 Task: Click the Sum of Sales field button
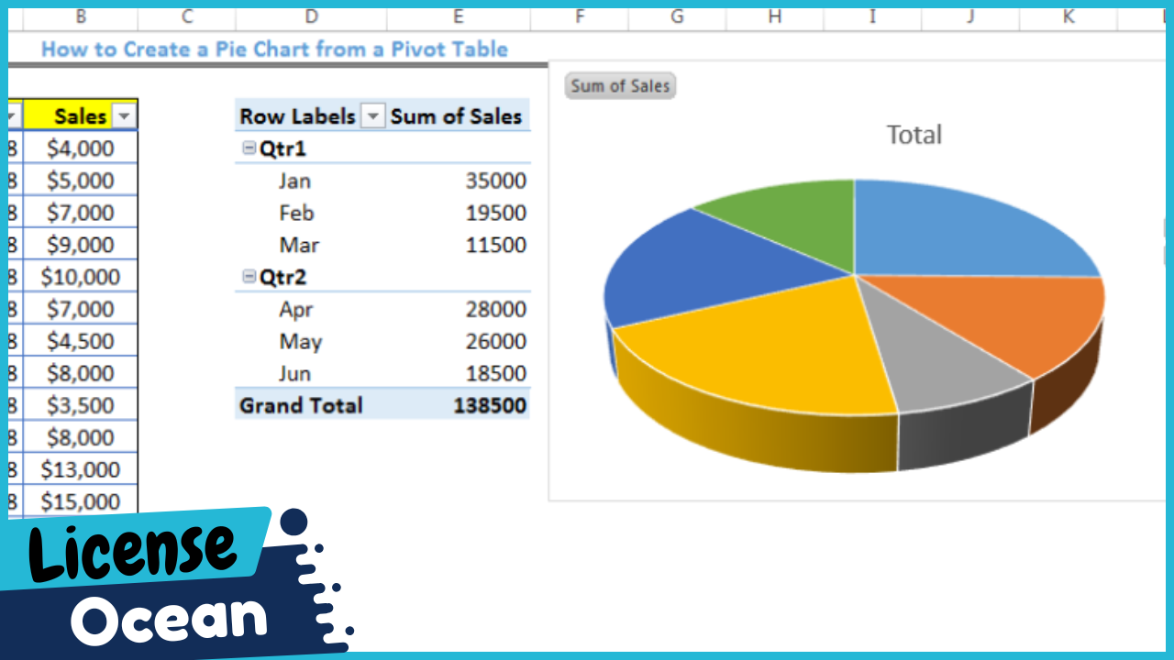click(619, 85)
